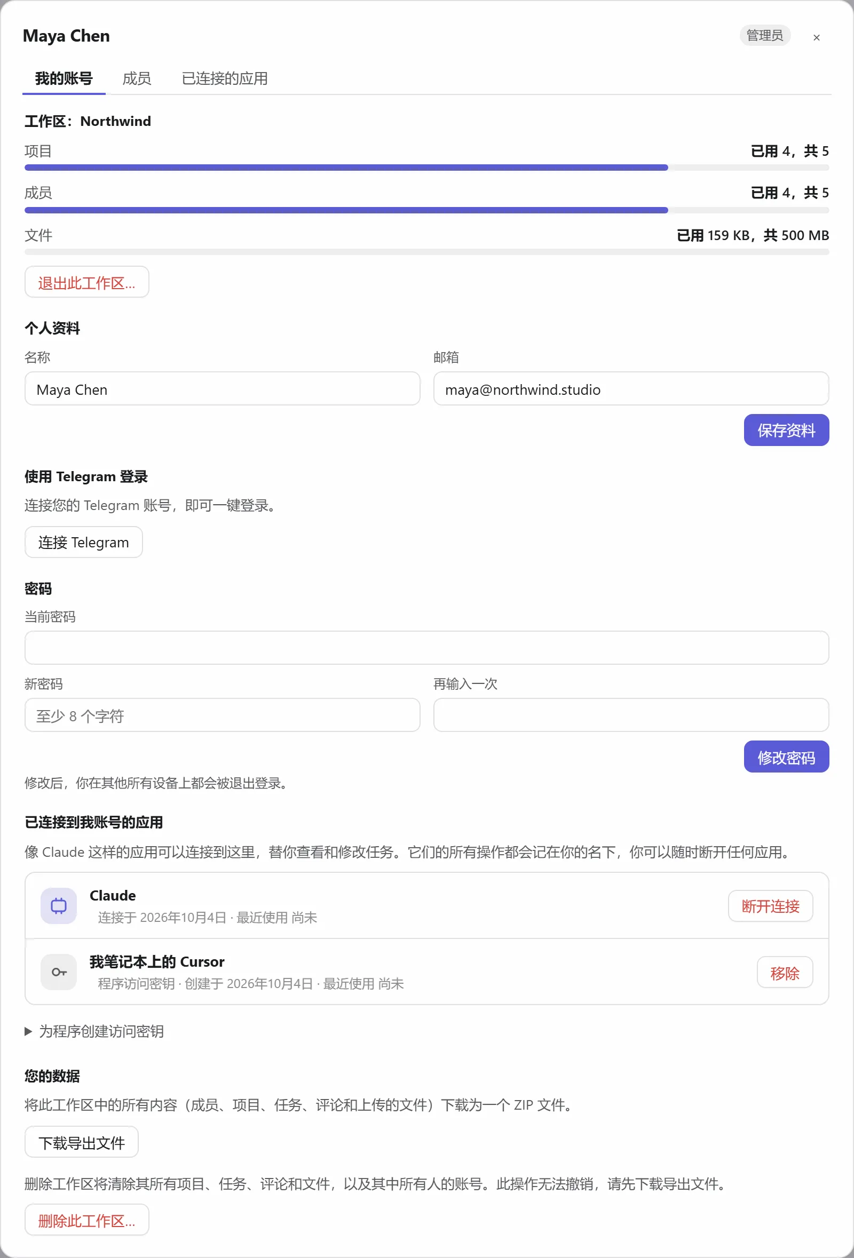The width and height of the screenshot is (854, 1258).
Task: Focus the 再输入一次 password field
Action: pos(631,715)
